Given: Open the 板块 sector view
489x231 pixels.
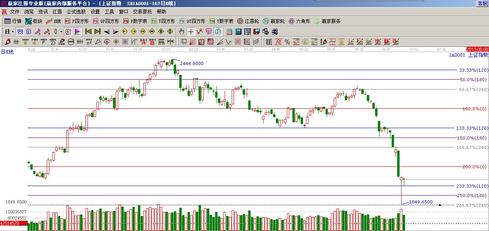Looking at the screenshot, I should coord(33,21).
